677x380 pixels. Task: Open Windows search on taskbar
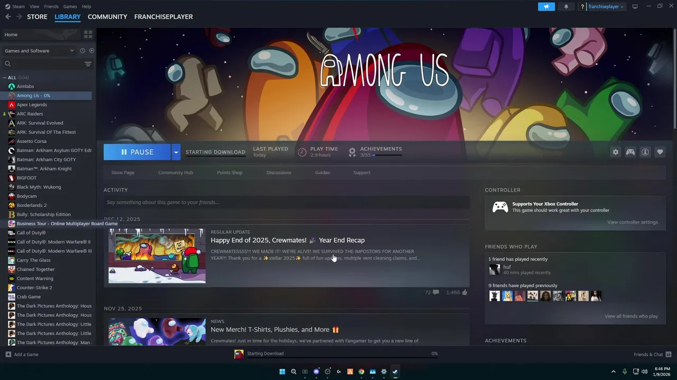294,372
